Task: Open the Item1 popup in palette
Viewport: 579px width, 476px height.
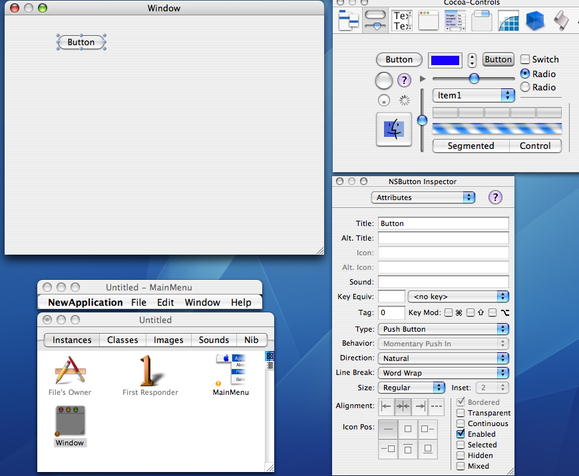Action: 473,95
